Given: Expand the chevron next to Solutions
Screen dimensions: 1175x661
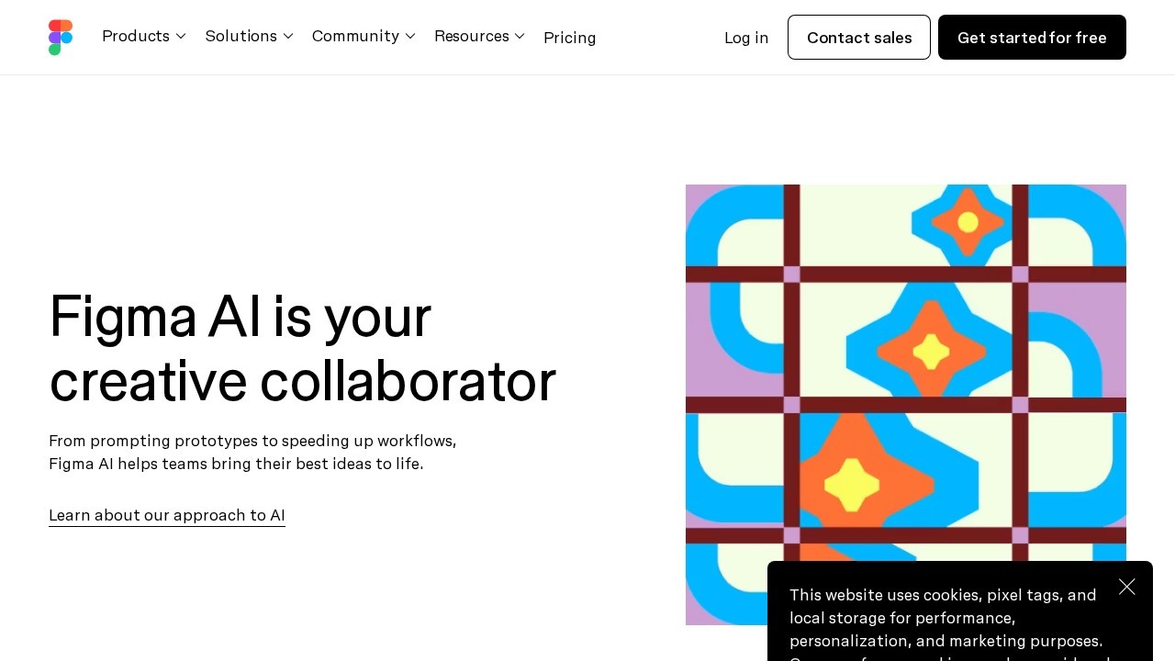Looking at the screenshot, I should tap(288, 36).
